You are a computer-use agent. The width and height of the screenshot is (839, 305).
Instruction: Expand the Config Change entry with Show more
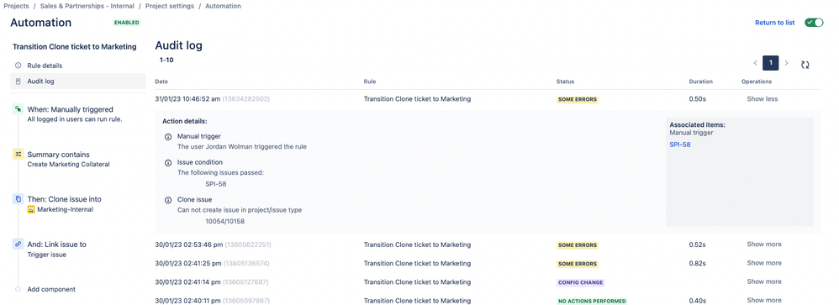764,281
